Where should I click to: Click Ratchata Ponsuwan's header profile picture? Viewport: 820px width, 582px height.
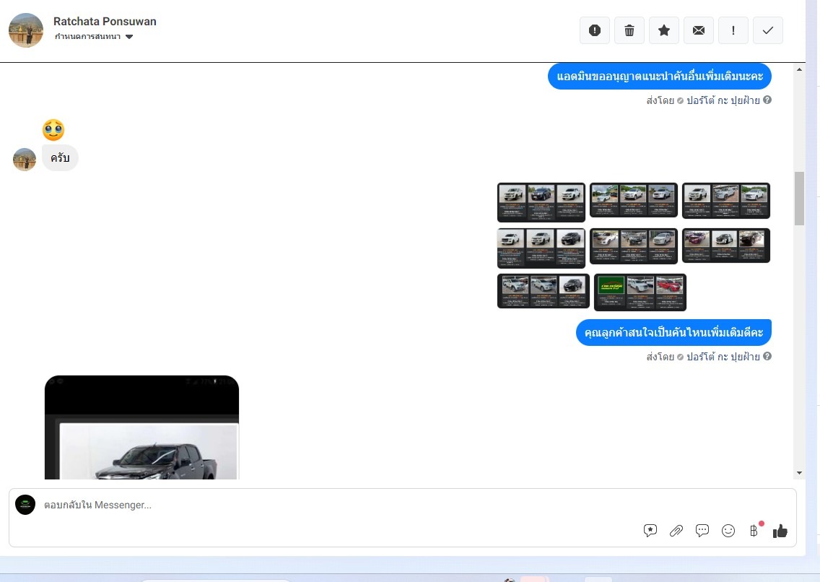point(26,30)
